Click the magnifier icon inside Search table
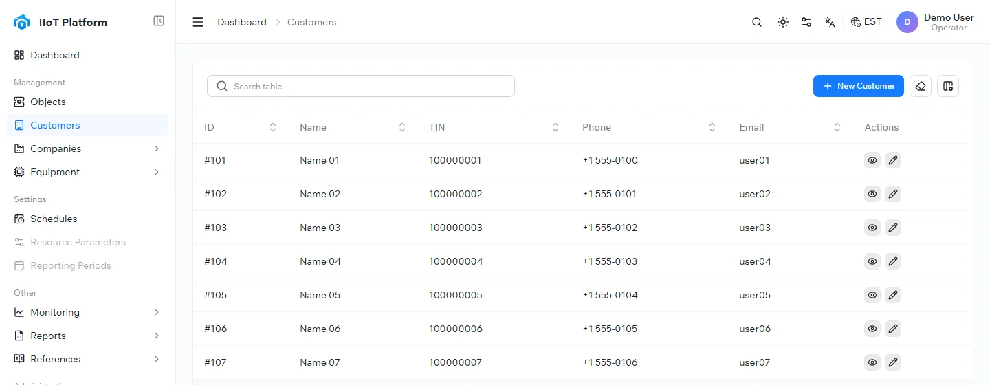This screenshot has width=990, height=385. [x=222, y=86]
